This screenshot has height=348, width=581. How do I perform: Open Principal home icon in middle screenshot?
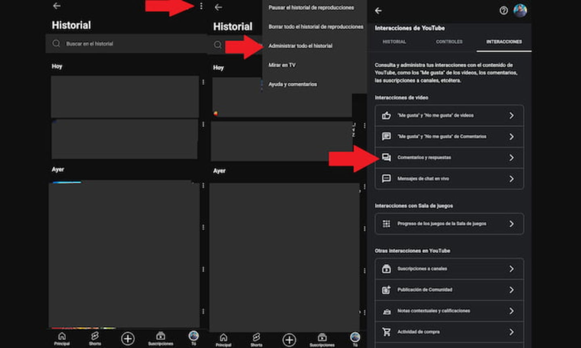coord(224,338)
